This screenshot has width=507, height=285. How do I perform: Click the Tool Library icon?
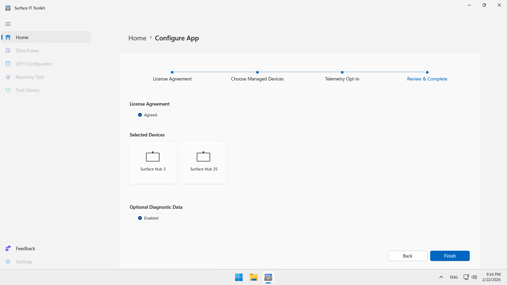[x=8, y=90]
